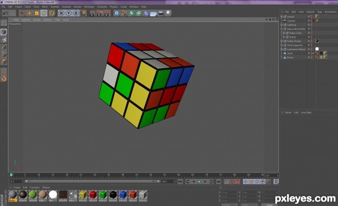The height and width of the screenshot is (206, 338).
Task: Expand the Screws object group
Action: 282,16
